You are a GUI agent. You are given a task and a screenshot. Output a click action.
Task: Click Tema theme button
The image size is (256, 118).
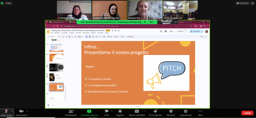coord(122,37)
